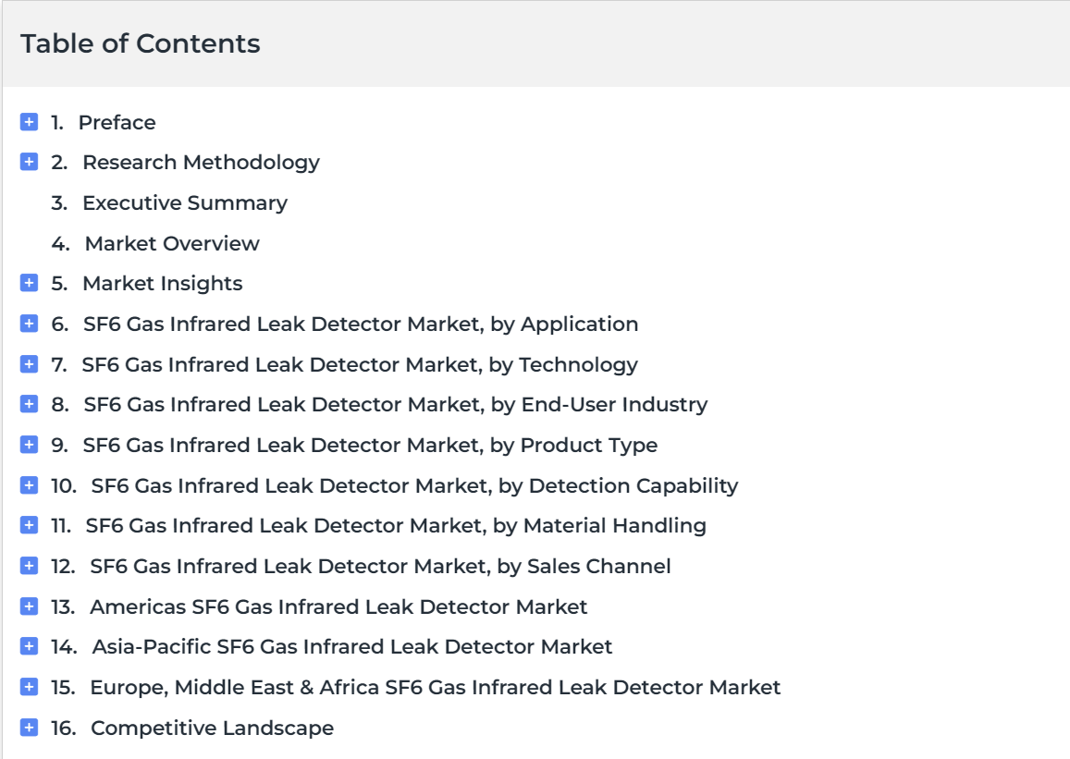This screenshot has height=759, width=1070.
Task: Open the Competitive Landscape item text
Action: tap(212, 728)
